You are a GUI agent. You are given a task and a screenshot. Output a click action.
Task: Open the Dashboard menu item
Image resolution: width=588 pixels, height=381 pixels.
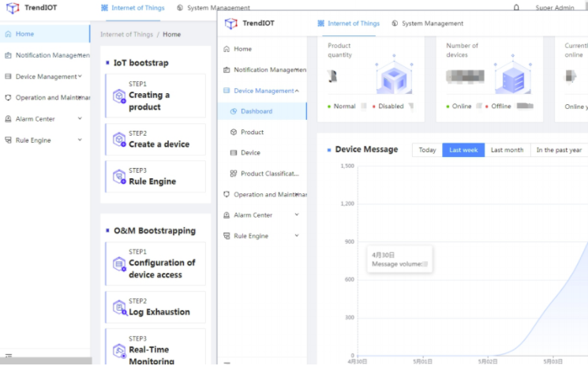click(257, 111)
